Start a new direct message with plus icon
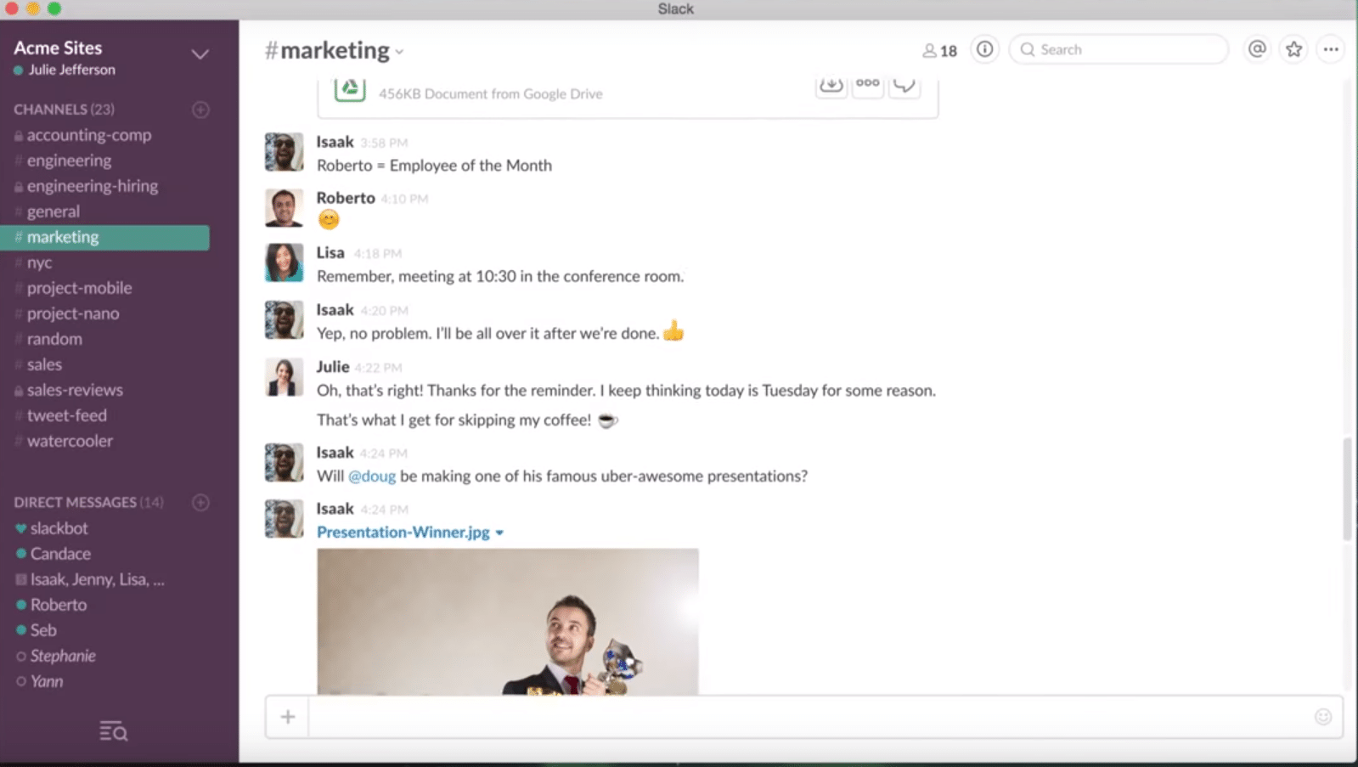This screenshot has width=1358, height=767. coord(200,502)
